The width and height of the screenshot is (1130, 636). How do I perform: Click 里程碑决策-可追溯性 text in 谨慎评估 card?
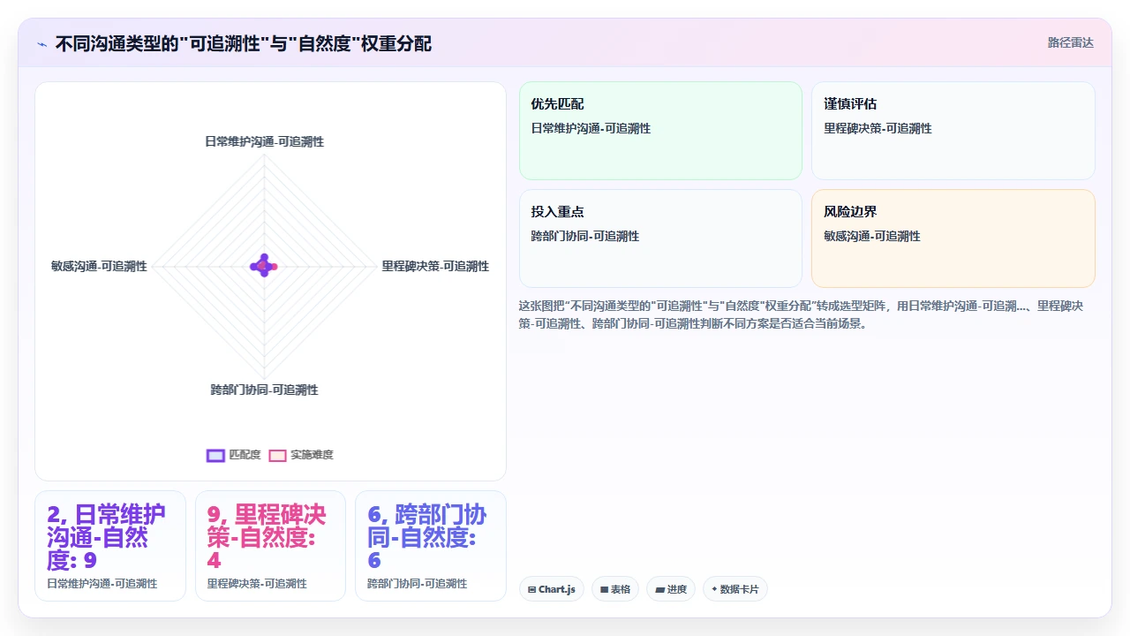[x=878, y=128]
